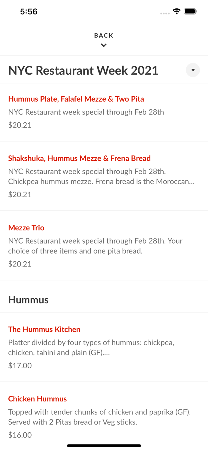Open the Shakshuka, Hummus Mezze & Frena Bread item
Viewport: 208px width, 451px height.
pos(80,158)
